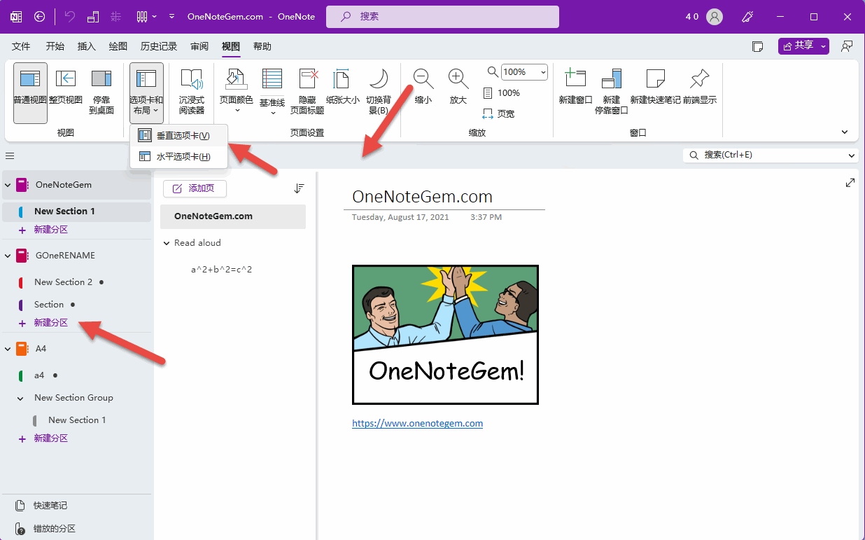Click the title bar search box (搜索)
This screenshot has width=865, height=540.
(442, 16)
